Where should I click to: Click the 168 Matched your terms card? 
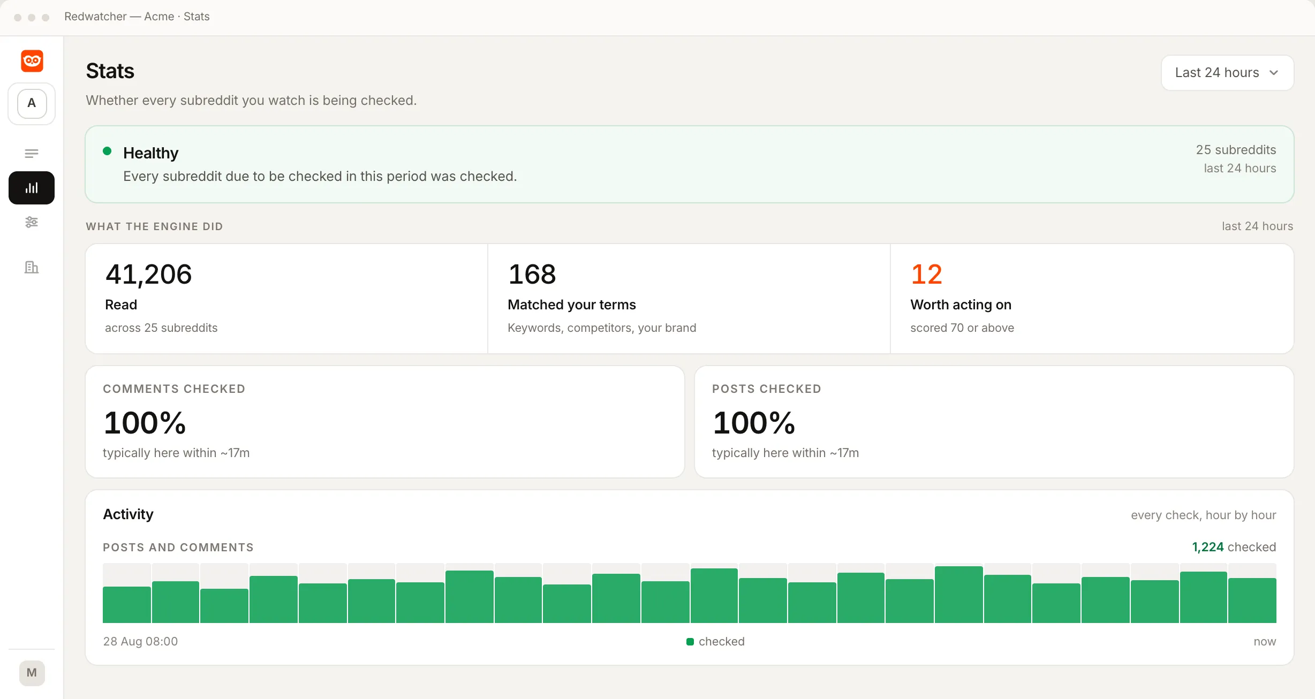[689, 299]
